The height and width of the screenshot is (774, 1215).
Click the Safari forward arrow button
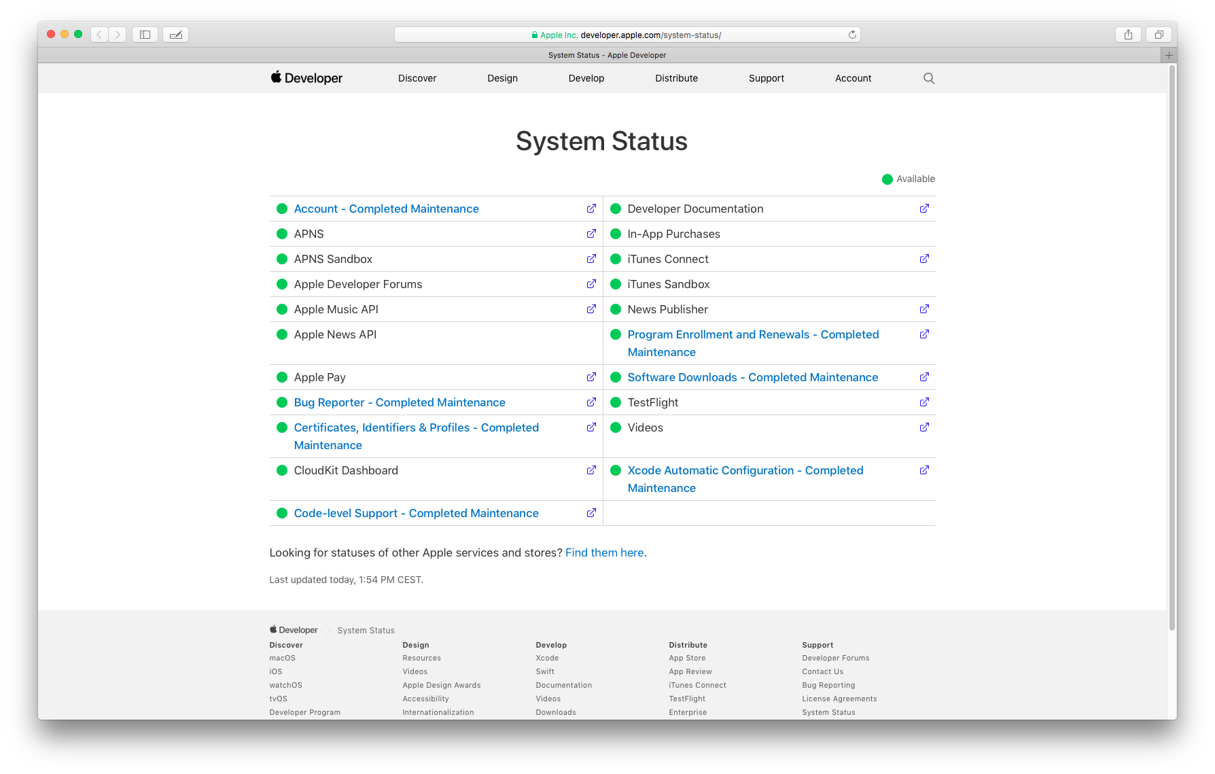pos(118,35)
